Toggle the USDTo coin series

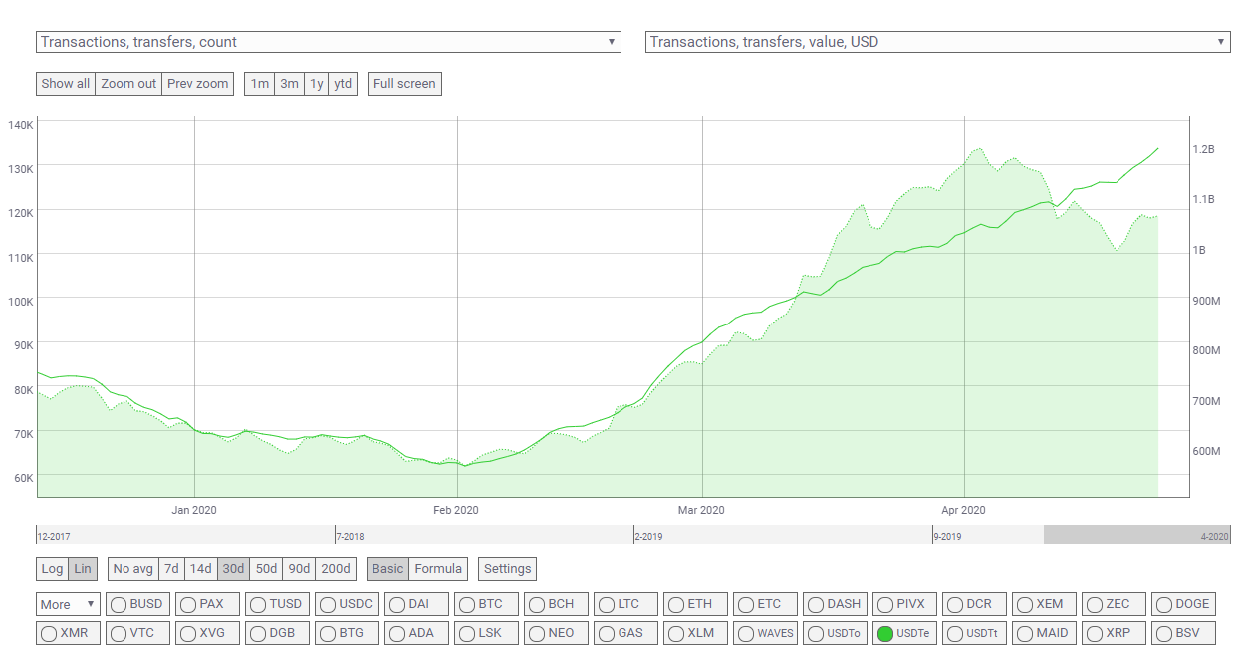point(836,633)
